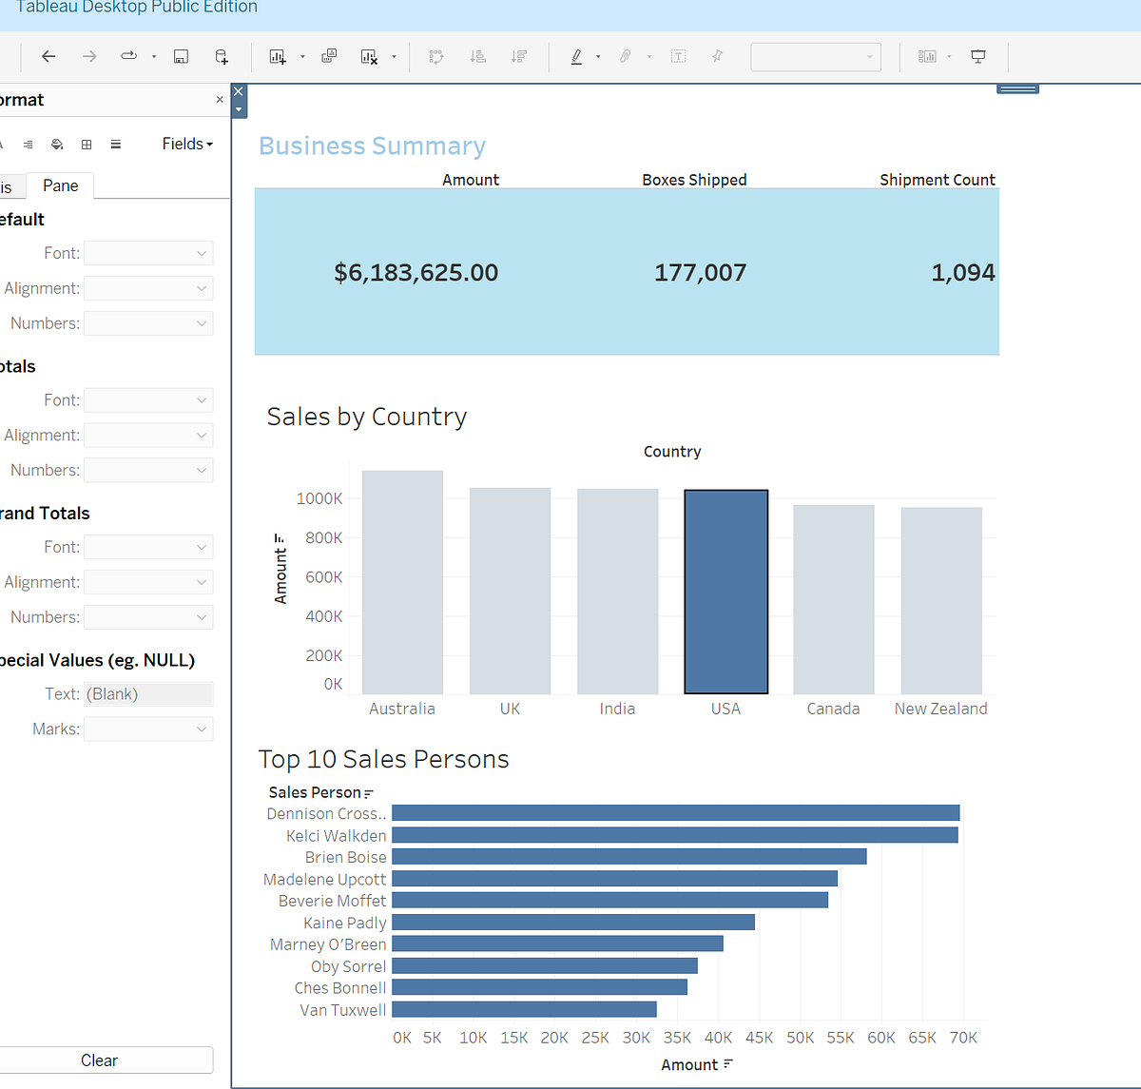Open the Marks dropdown under Special Values
The width and height of the screenshot is (1141, 1089).
[x=148, y=729]
